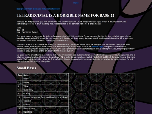Image resolution: width=152 pixels, height=114 pixels.
Task: Select the page title about base 22
Action: [65, 15]
